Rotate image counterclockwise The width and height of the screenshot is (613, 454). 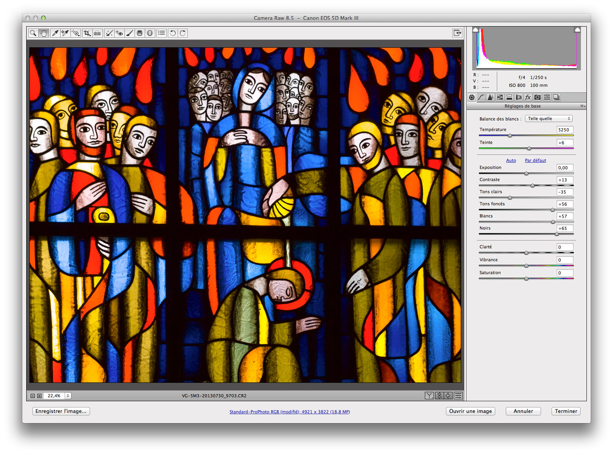[173, 33]
